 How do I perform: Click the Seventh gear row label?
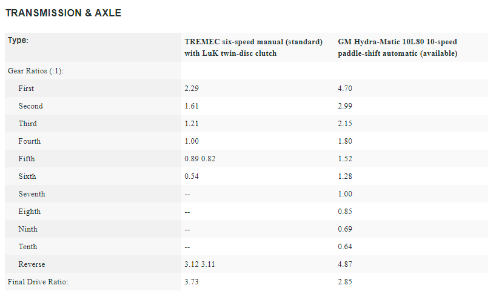[x=32, y=194]
